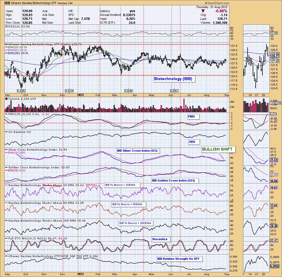This screenshot has height=277, width=282.
Task: Click the 0.2858 relative strength value tag
Action: click(x=274, y=266)
